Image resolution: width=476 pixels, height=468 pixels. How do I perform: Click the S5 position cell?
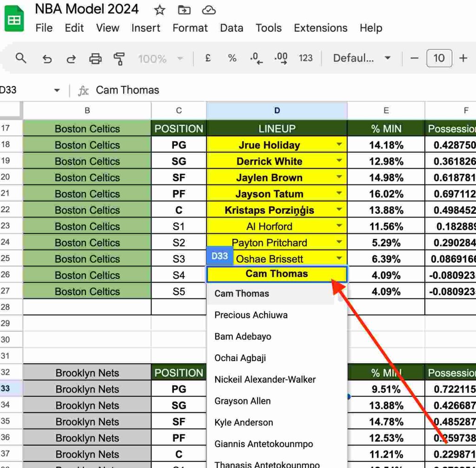click(x=179, y=291)
